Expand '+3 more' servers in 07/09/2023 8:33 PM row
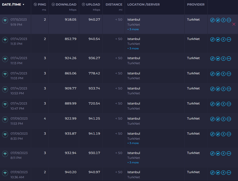 [x=133, y=143]
